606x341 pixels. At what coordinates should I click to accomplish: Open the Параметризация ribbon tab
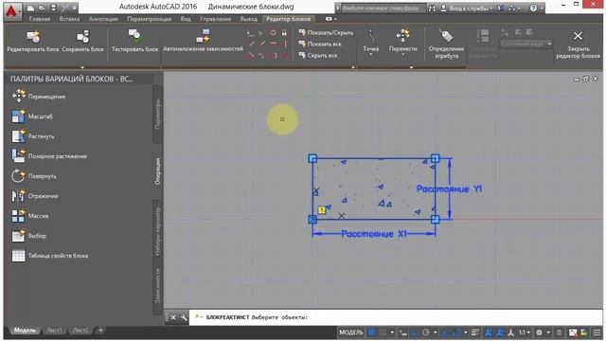(x=150, y=19)
